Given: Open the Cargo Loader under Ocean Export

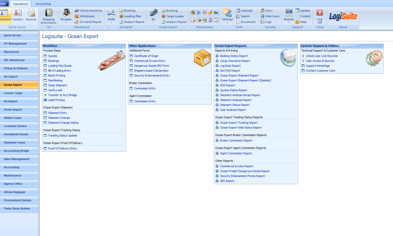Looking at the screenshot, I should click(x=172, y=17).
